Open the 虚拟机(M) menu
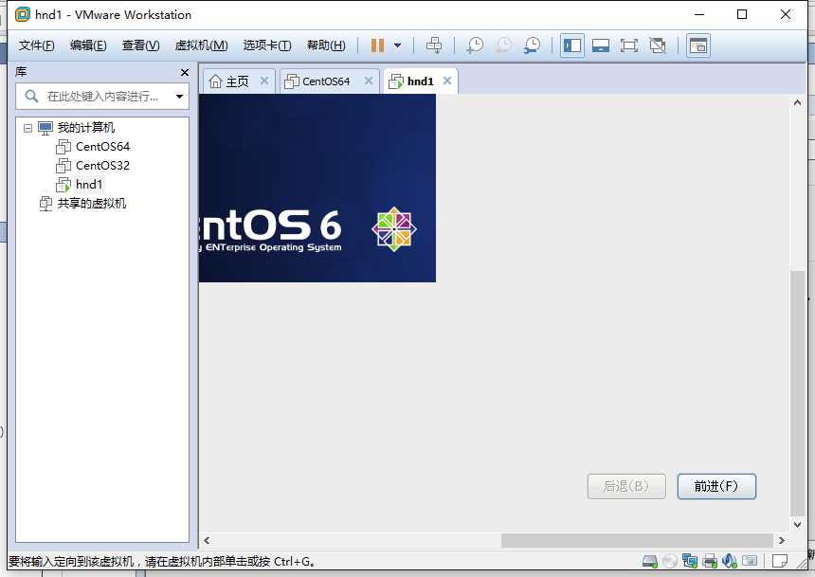The height and width of the screenshot is (577, 815). [x=201, y=45]
